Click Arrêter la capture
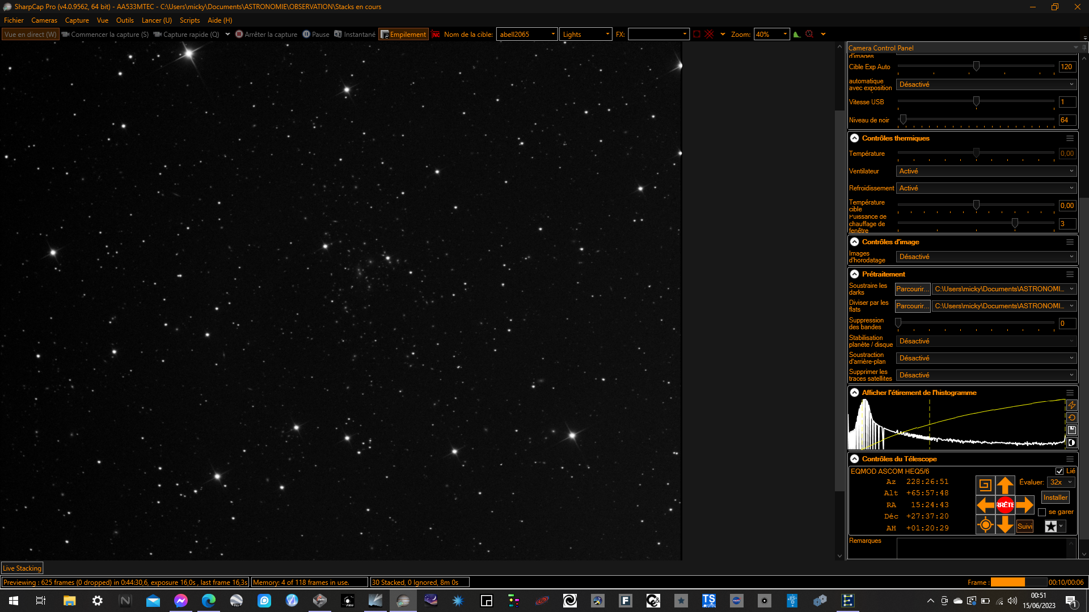Viewport: 1089px width, 612px height. coord(266,34)
